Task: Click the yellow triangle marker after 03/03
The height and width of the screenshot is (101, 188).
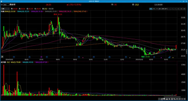Action: [x=173, y=57]
